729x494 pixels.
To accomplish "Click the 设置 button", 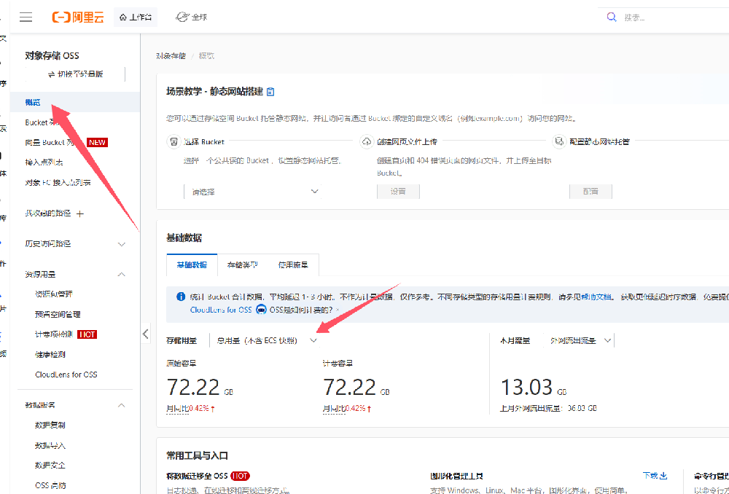I will (398, 192).
